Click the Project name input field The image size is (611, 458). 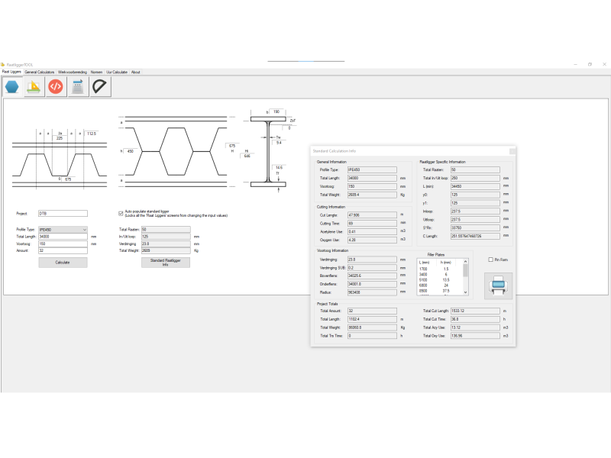(x=63, y=214)
